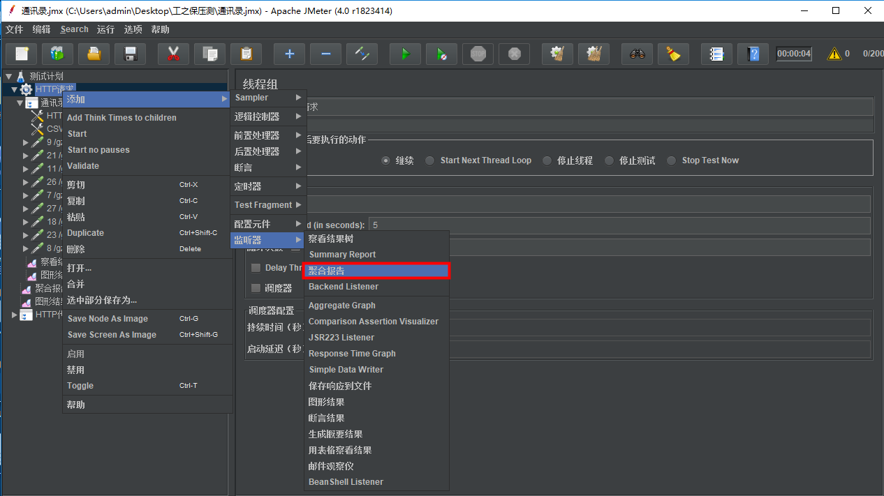The height and width of the screenshot is (496, 884).
Task: Click Add Think Times to children
Action: (x=121, y=118)
